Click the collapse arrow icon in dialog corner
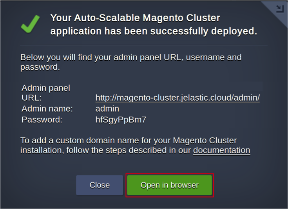This screenshot has width=288, height=209. click(279, 9)
